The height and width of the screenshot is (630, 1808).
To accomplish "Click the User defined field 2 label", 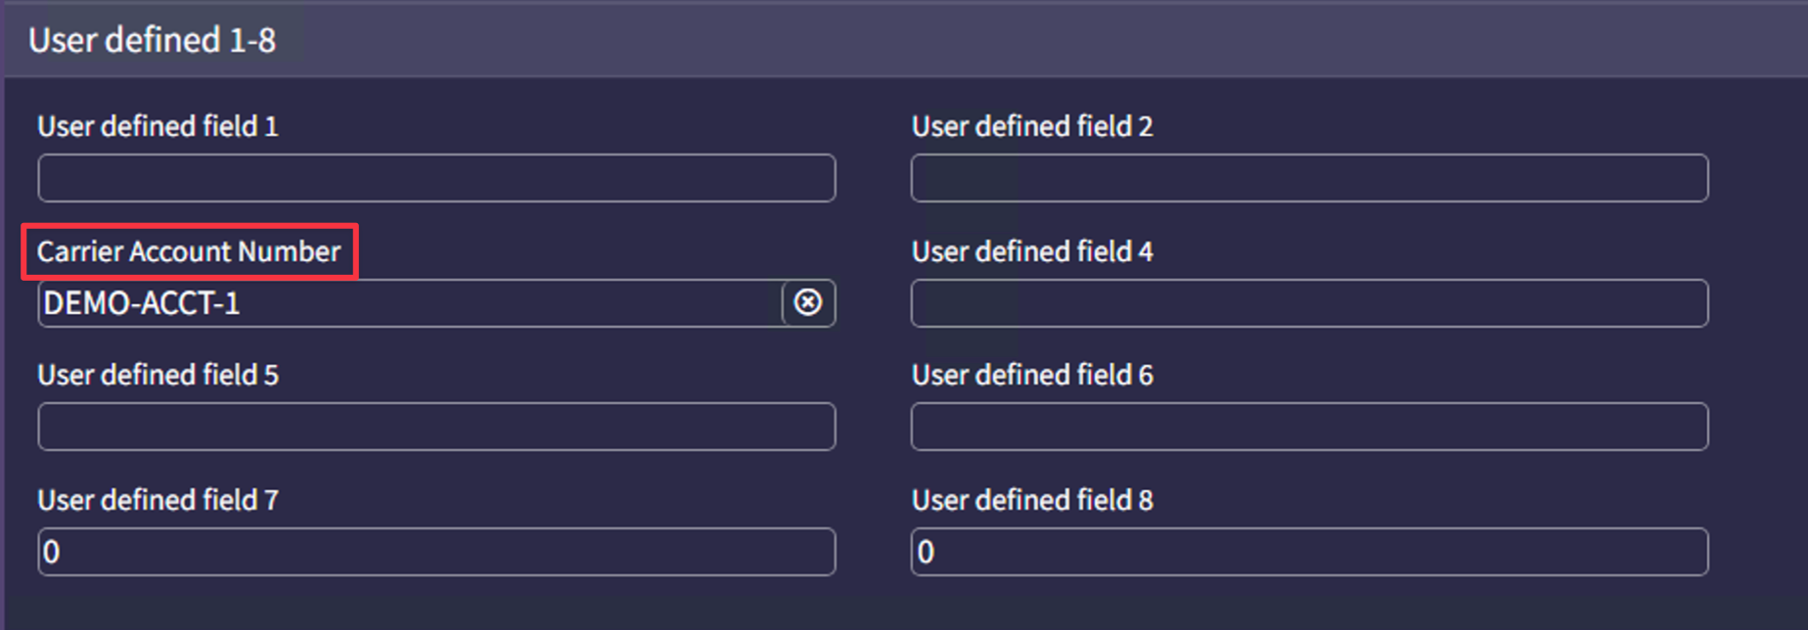I will click(1031, 126).
